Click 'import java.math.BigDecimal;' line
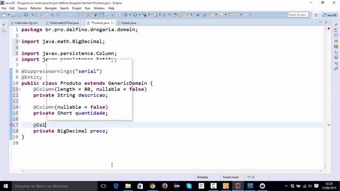Viewport: 340px width, 191px height. click(63, 41)
